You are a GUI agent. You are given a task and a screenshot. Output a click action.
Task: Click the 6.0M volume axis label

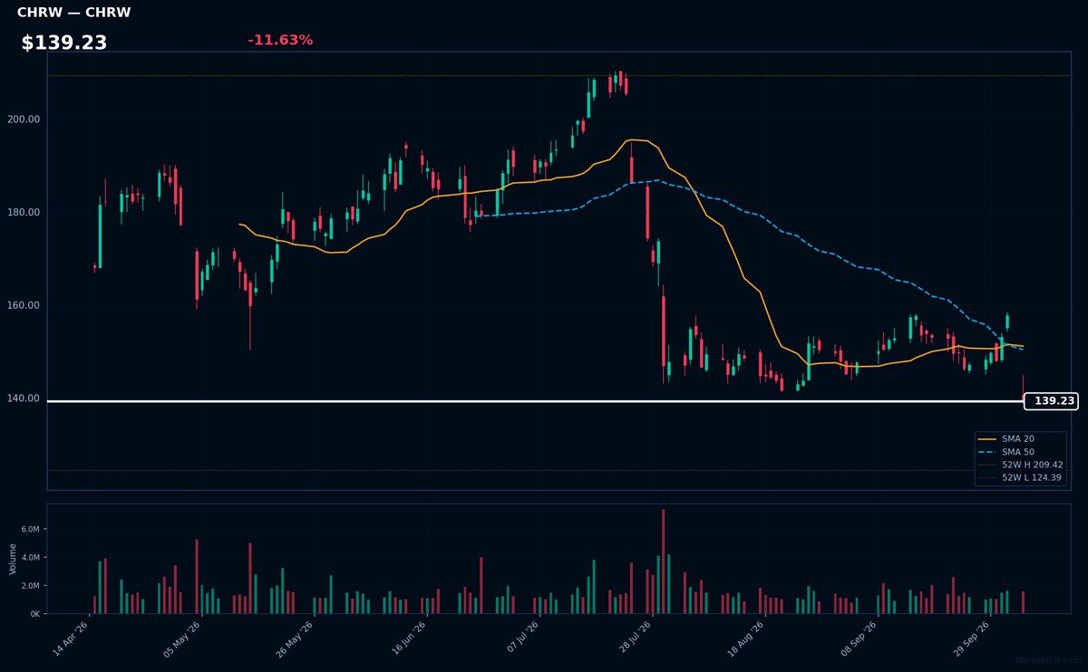coord(31,529)
